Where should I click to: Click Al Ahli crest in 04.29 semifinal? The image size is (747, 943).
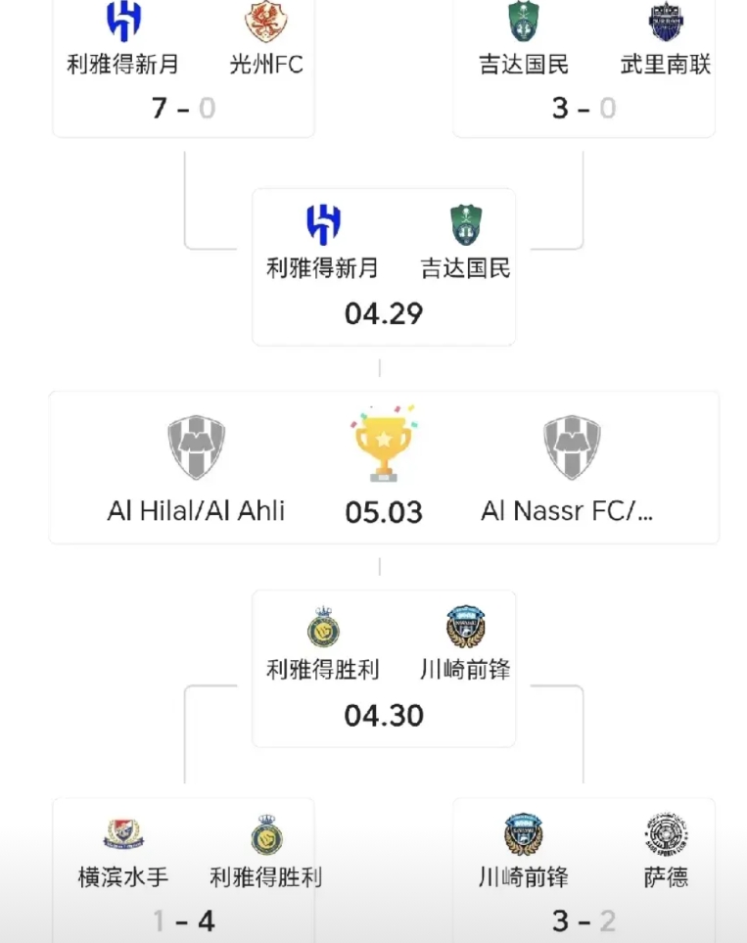(466, 225)
